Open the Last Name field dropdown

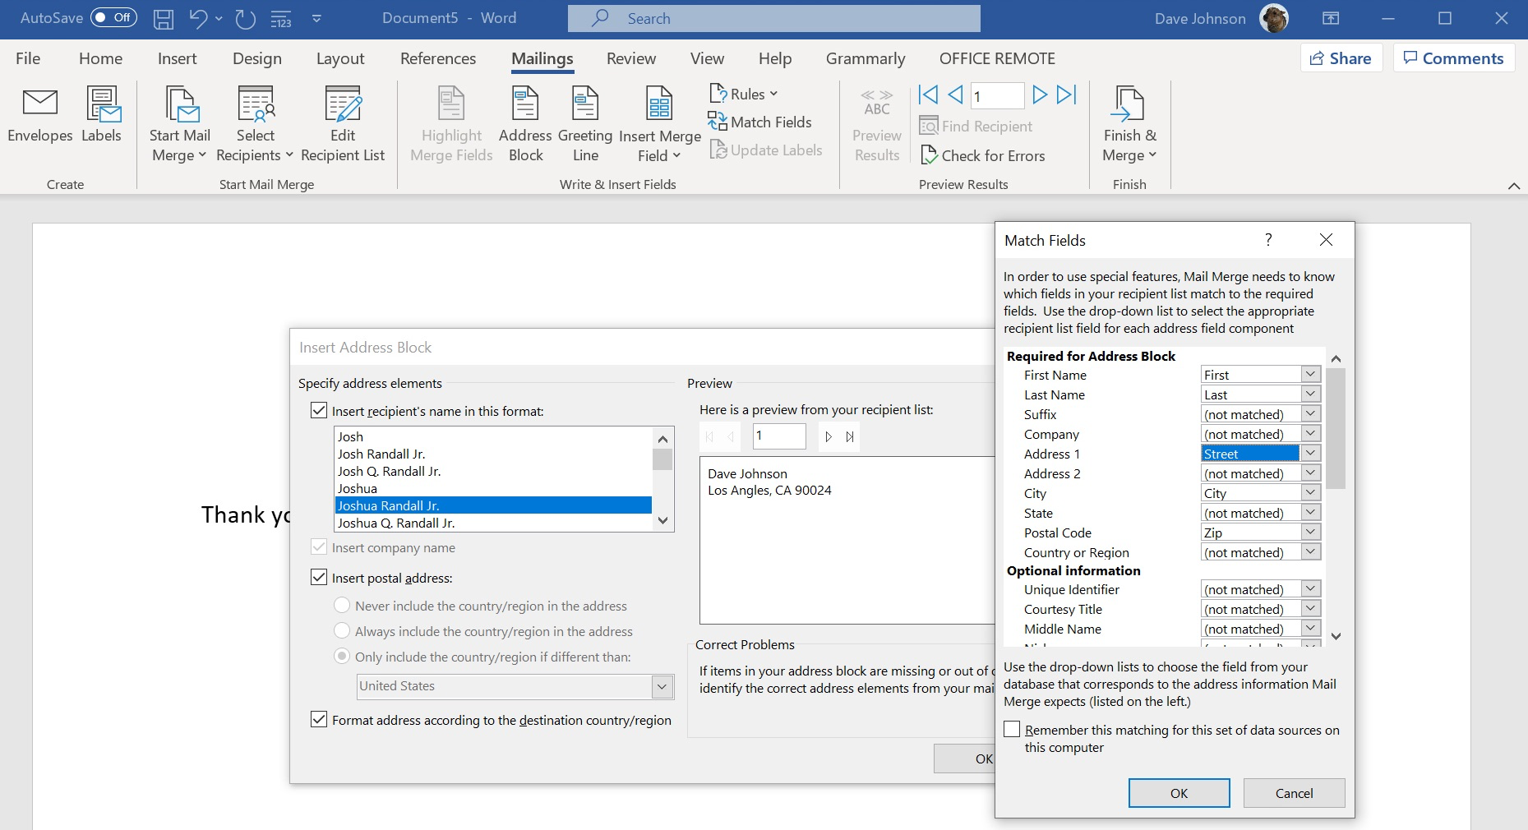click(1311, 394)
